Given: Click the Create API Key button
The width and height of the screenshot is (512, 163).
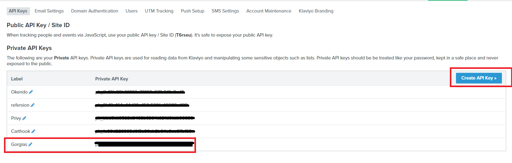Looking at the screenshot, I should pyautogui.click(x=479, y=78).
